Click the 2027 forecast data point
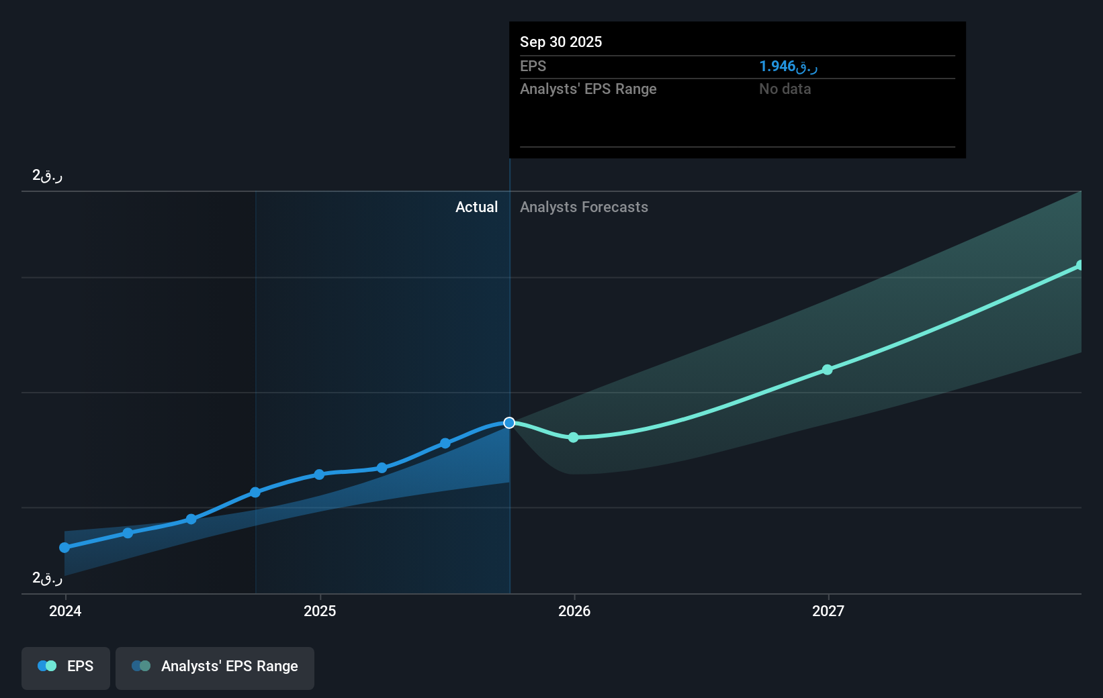This screenshot has width=1103, height=698. pos(828,368)
